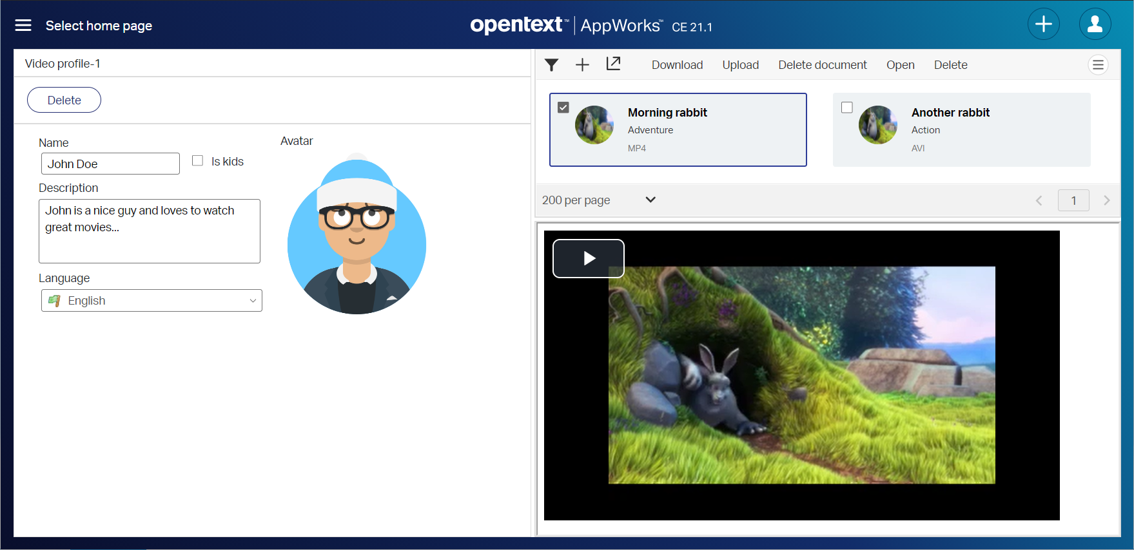Click the Open action
The height and width of the screenshot is (550, 1134).
(x=900, y=65)
